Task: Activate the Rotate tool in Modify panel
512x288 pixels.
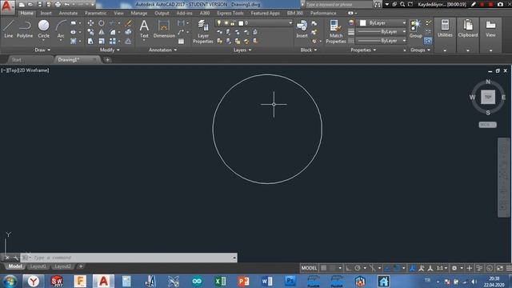Action: [102, 23]
